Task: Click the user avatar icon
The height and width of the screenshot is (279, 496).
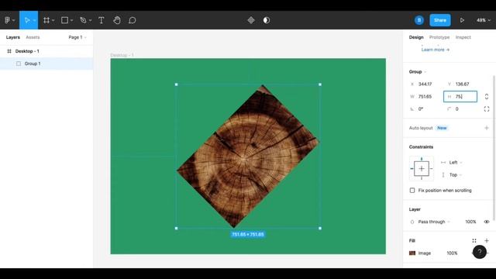Action: [419, 20]
